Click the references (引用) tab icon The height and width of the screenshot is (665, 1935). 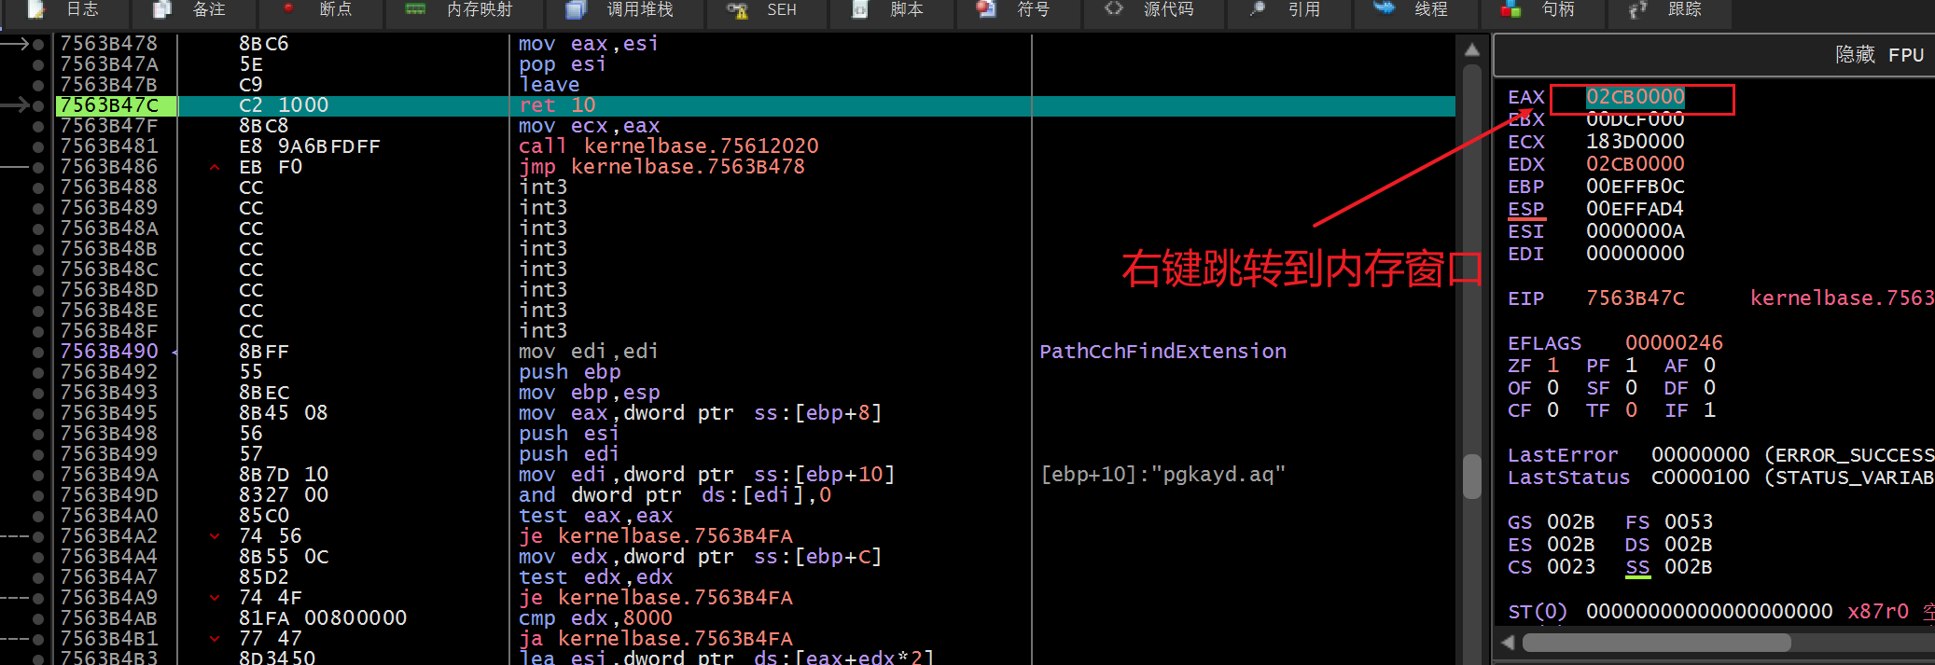pyautogui.click(x=1257, y=9)
